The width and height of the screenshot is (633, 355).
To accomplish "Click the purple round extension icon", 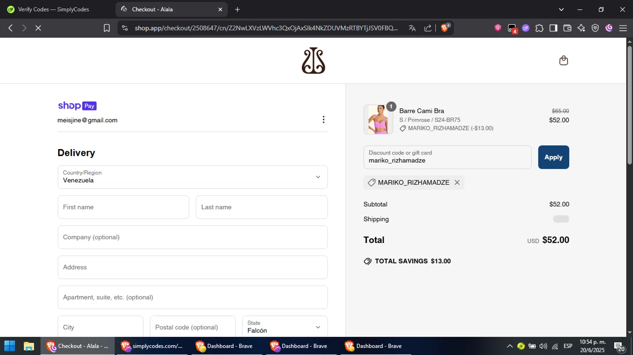I will (526, 28).
